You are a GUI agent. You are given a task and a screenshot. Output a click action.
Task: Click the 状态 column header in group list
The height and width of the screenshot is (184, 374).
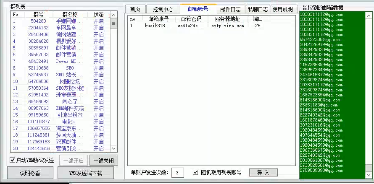coord(98,14)
